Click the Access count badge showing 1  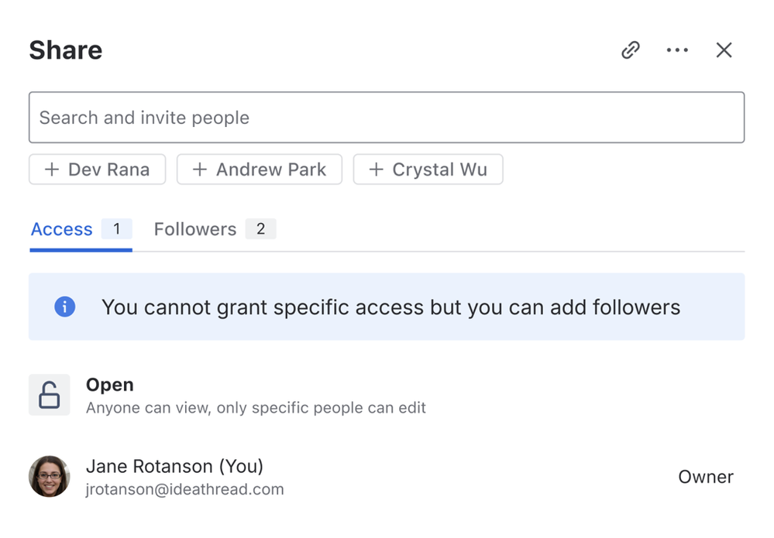click(x=117, y=229)
